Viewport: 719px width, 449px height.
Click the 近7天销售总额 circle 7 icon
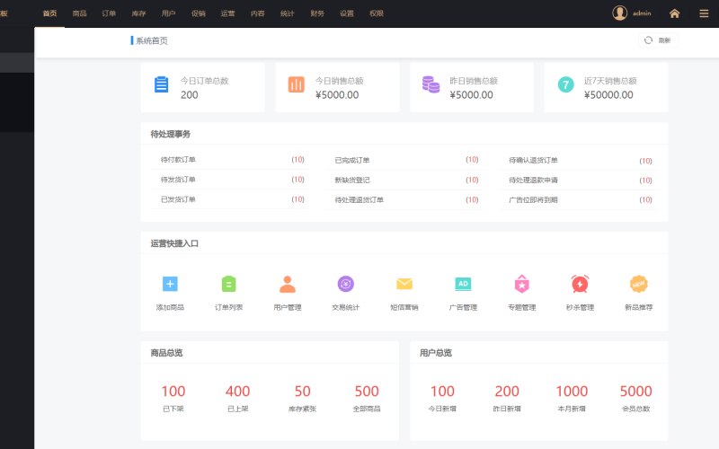tap(565, 84)
